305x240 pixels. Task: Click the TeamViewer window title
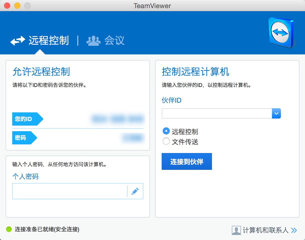[x=152, y=6]
